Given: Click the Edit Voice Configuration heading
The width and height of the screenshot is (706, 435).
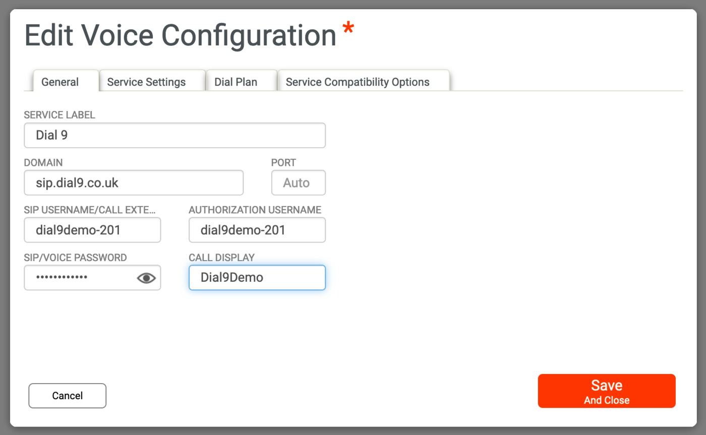Looking at the screenshot, I should point(180,35).
